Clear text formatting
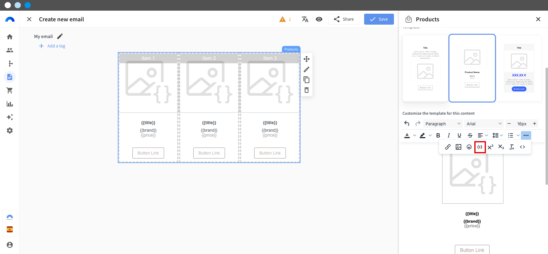548x254 pixels. (512, 147)
